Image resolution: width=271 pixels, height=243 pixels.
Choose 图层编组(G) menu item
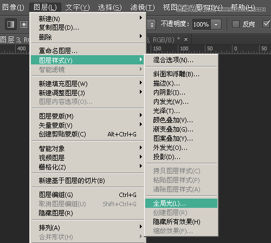pyautogui.click(x=88, y=195)
